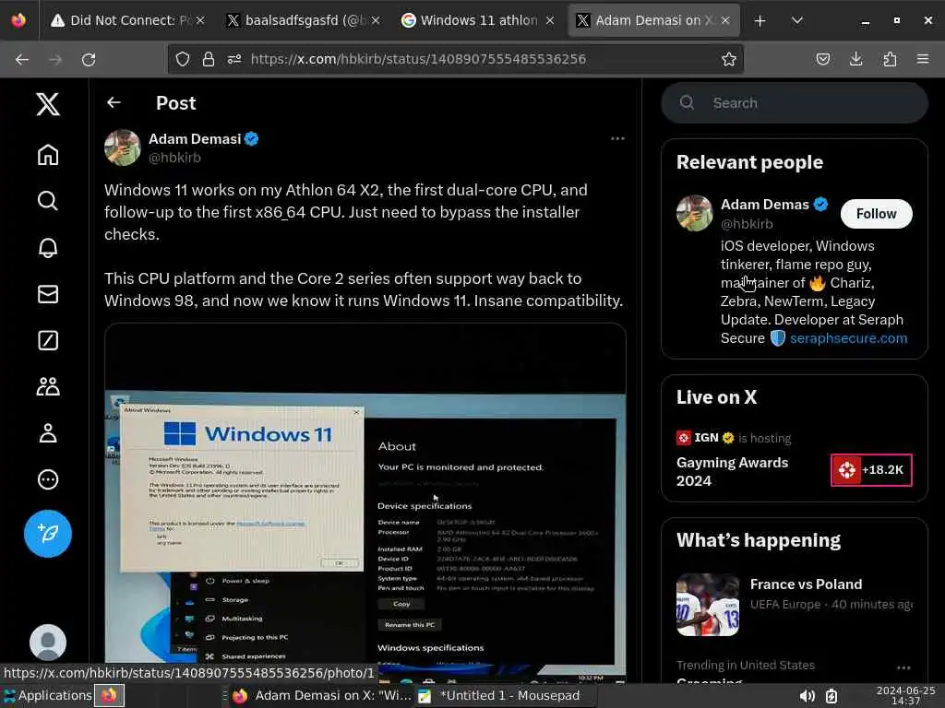The image size is (945, 708).
Task: Open Firefox View icon at tab bar start
Action: point(18,20)
